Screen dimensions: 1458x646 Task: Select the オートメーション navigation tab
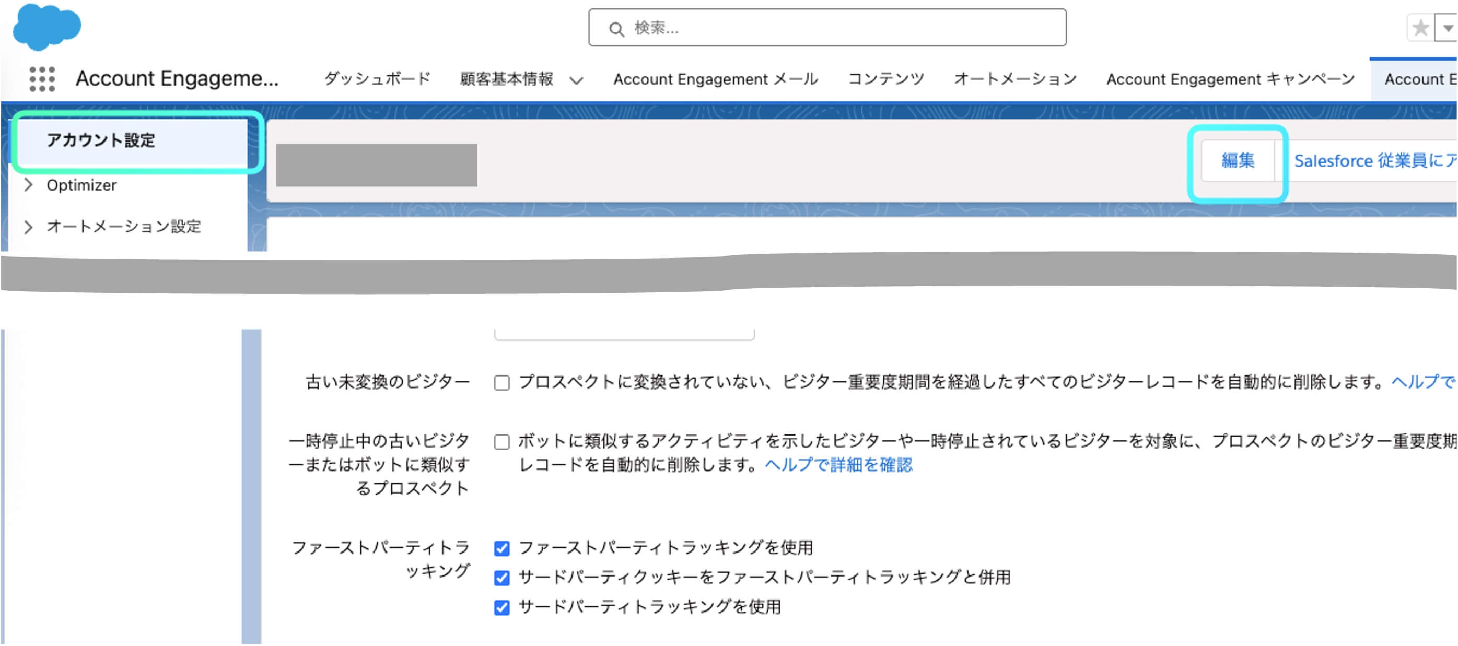tap(1016, 79)
